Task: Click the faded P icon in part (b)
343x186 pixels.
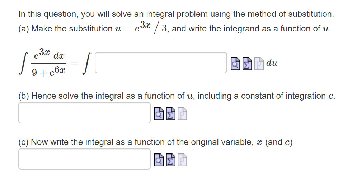Action: point(182,114)
